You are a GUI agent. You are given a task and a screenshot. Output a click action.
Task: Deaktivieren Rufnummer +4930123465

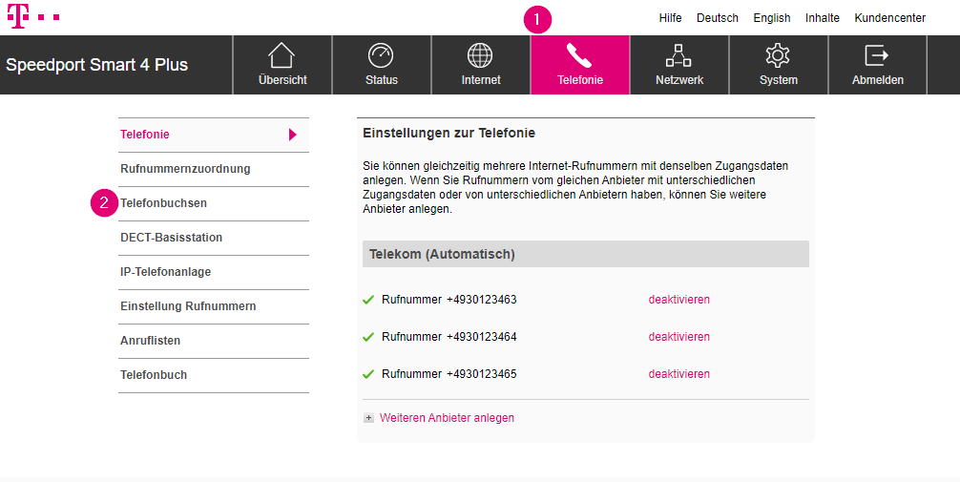coord(679,374)
